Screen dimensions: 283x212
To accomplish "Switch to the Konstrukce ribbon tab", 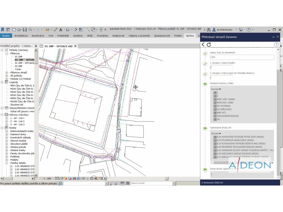I will (x=38, y=36).
